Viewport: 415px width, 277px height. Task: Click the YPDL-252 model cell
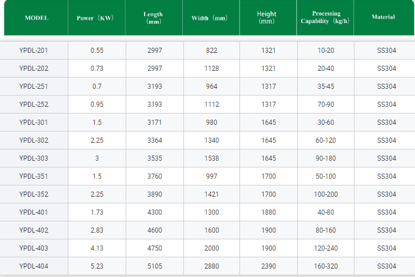click(34, 105)
